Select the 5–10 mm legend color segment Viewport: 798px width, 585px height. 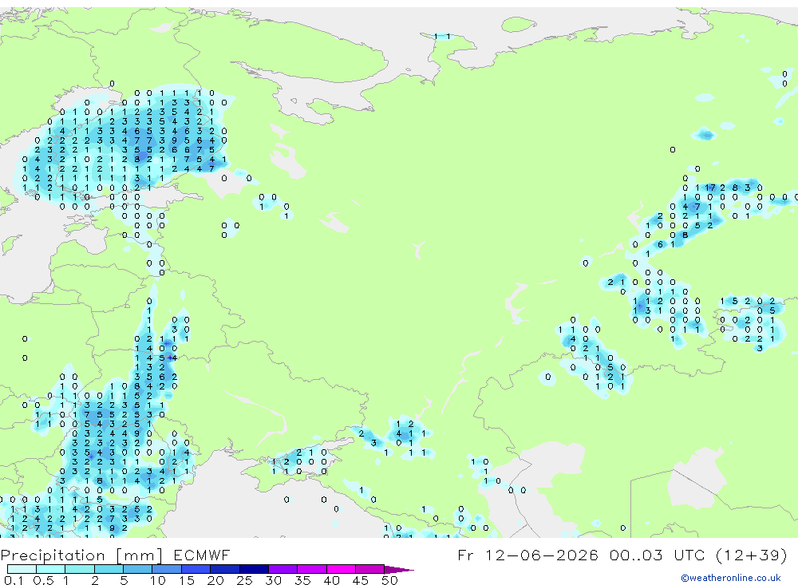point(138,569)
